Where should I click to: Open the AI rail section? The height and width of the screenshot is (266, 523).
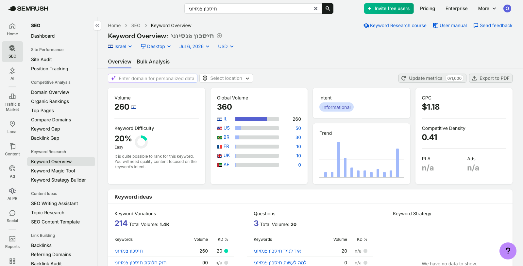12,74
